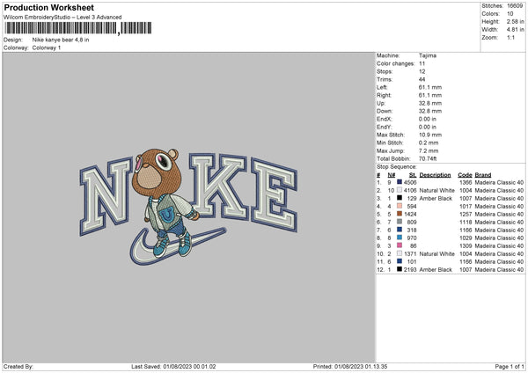Pick the white swatch in stop row 2
The height and width of the screenshot is (373, 528).
(400, 190)
